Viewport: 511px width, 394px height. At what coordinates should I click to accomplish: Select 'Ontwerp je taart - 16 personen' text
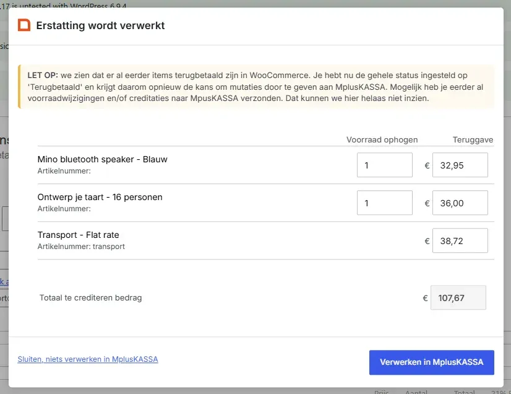pyautogui.click(x=100, y=197)
